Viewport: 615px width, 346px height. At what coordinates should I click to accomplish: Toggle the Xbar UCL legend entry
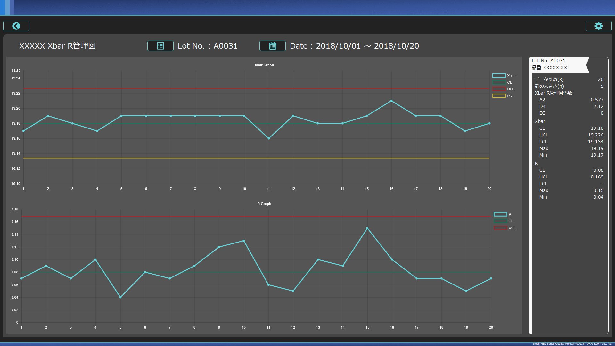[503, 89]
